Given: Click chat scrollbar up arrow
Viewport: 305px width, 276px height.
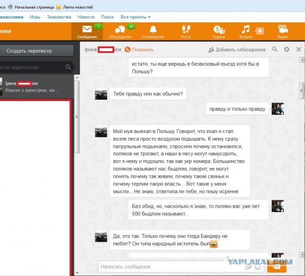Looking at the screenshot, I should point(302,60).
